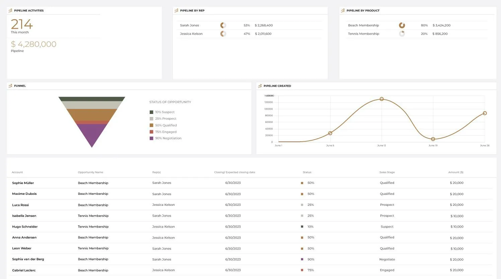The height and width of the screenshot is (279, 501).
Task: Click the June 12 chart data point
Action: pyautogui.click(x=381, y=99)
